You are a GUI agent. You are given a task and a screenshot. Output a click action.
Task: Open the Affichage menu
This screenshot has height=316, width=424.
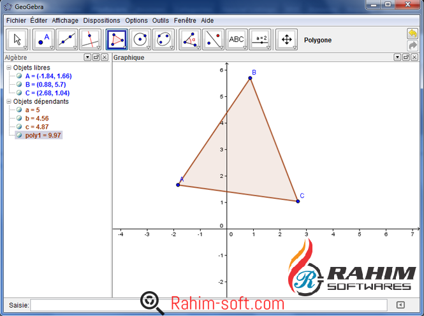tap(65, 20)
